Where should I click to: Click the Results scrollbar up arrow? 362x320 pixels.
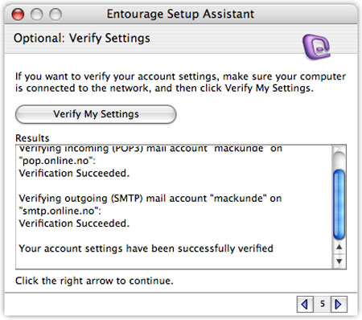(339, 247)
